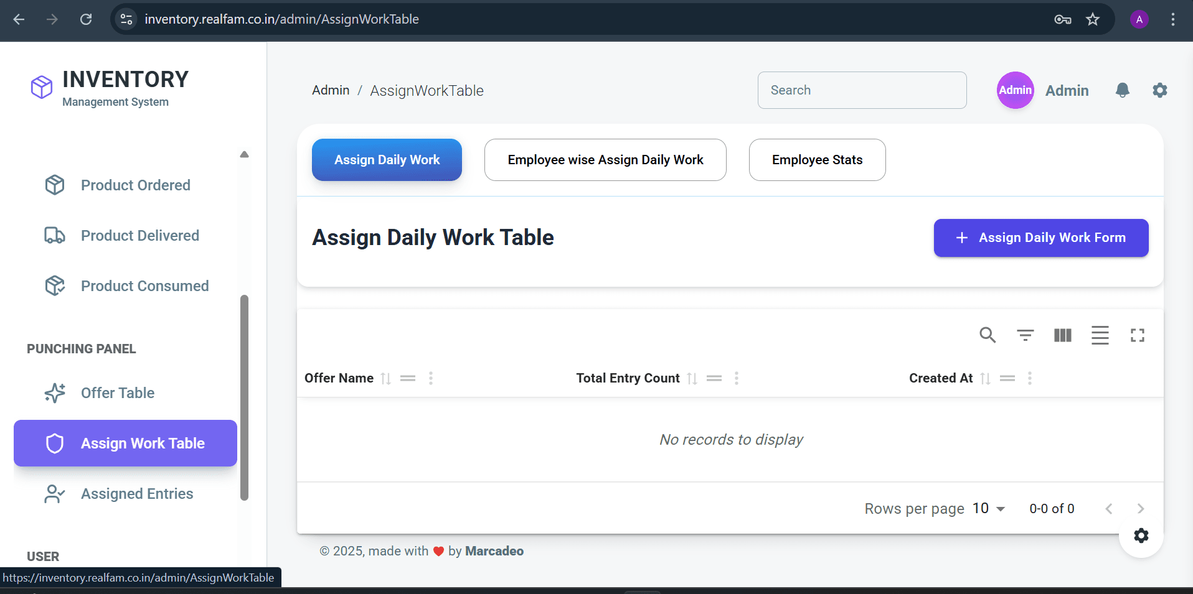Click the notifications bell icon
The width and height of the screenshot is (1193, 594).
click(x=1122, y=90)
